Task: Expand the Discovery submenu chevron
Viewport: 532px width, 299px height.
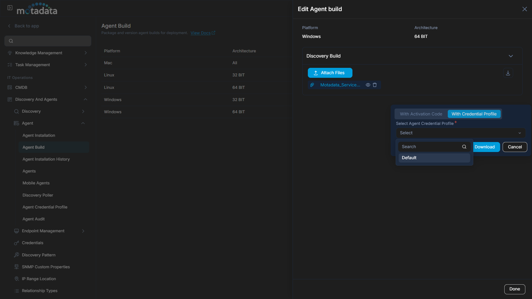Action: click(x=83, y=111)
